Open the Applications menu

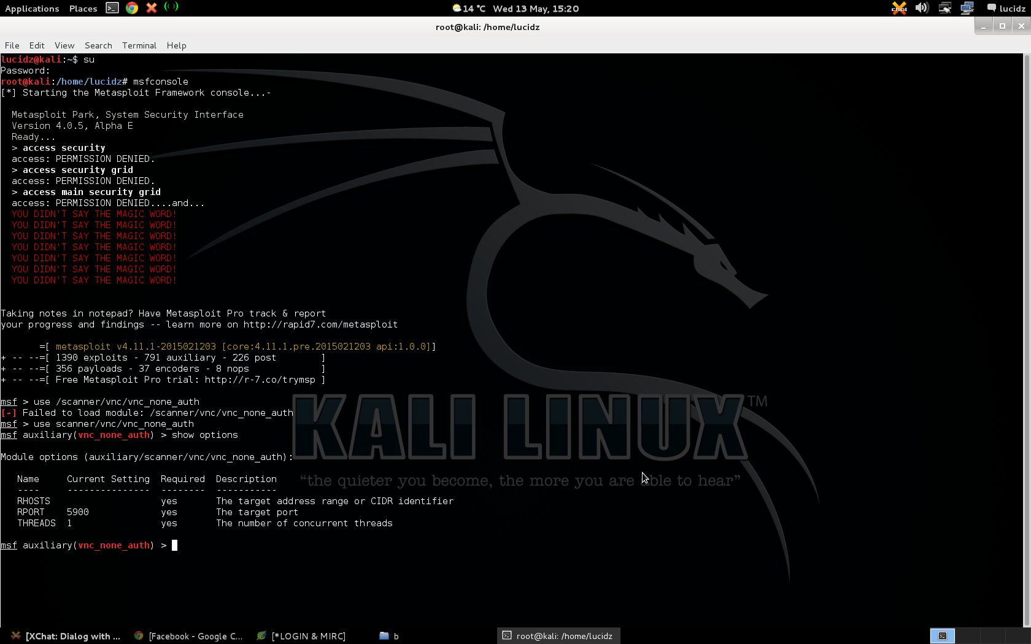point(32,9)
